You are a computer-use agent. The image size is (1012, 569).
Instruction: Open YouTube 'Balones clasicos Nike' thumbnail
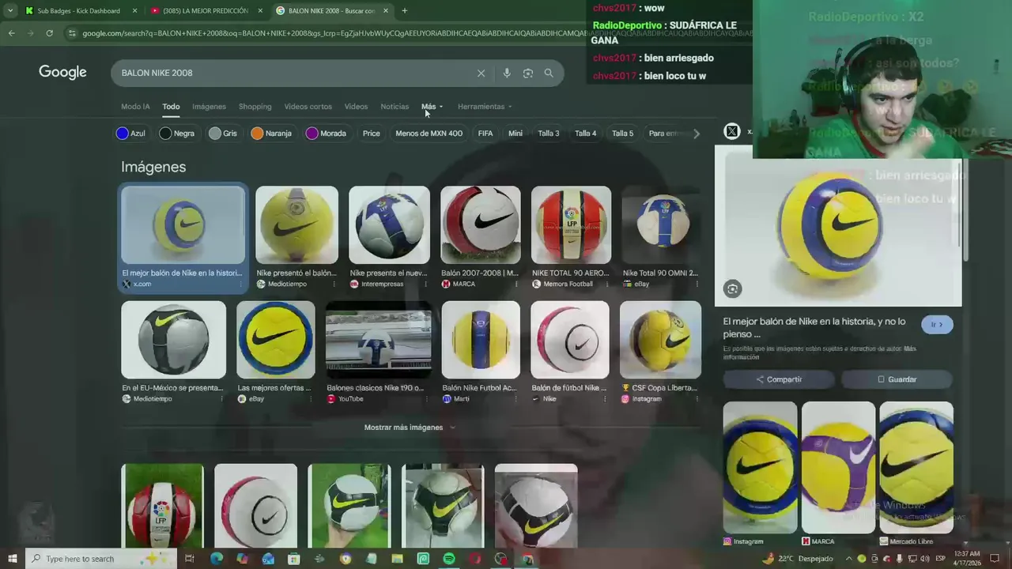(x=379, y=340)
